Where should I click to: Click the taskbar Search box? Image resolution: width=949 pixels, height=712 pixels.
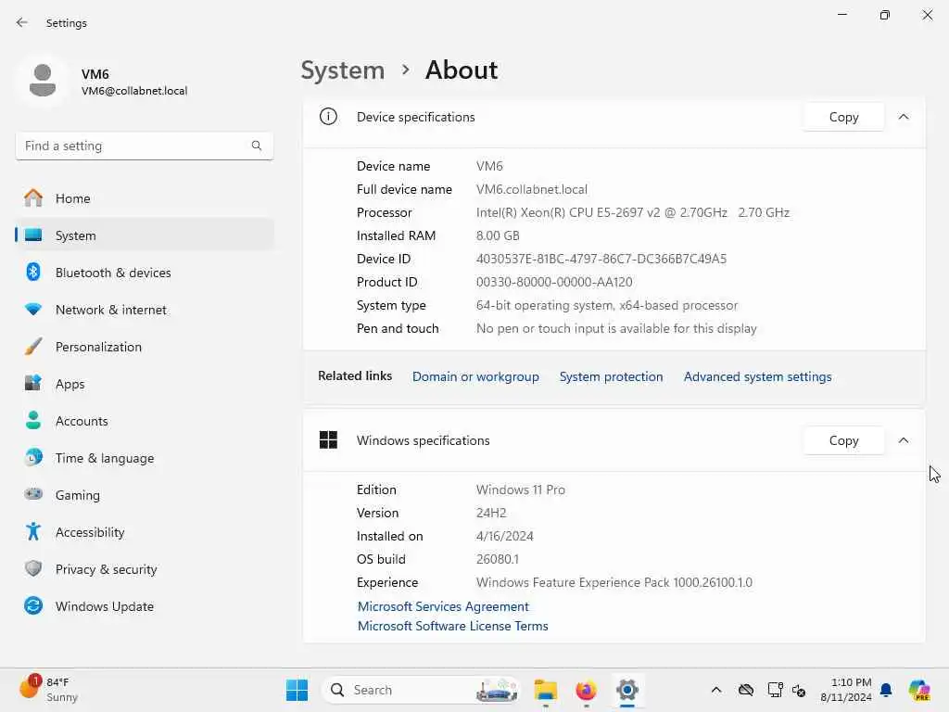click(x=422, y=690)
